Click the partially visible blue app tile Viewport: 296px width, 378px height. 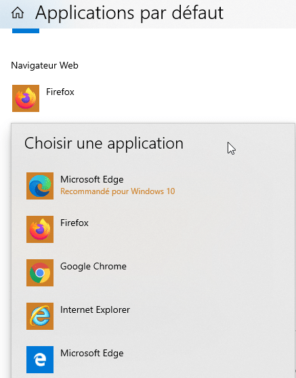tap(26, 31)
